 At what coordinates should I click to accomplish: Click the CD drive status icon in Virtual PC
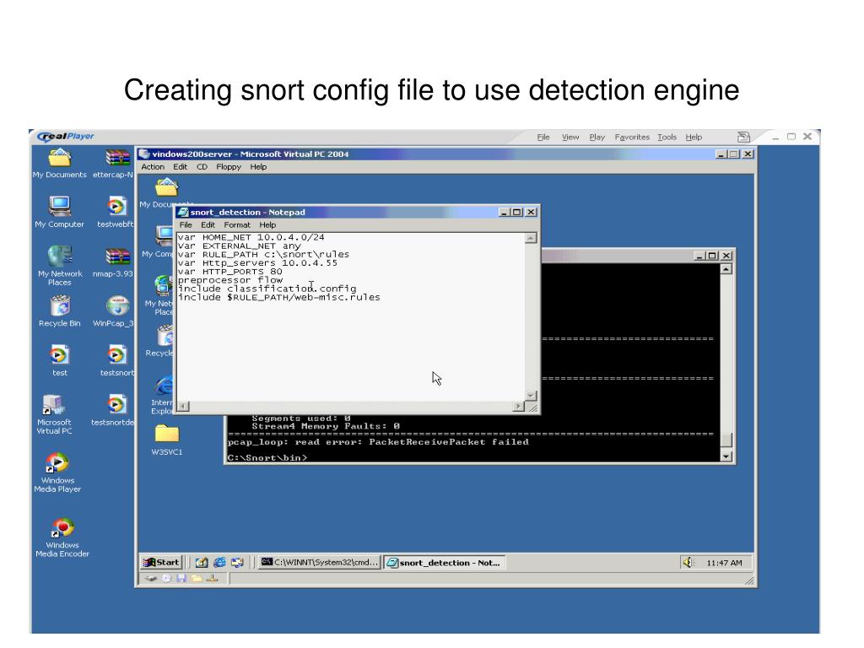166,578
